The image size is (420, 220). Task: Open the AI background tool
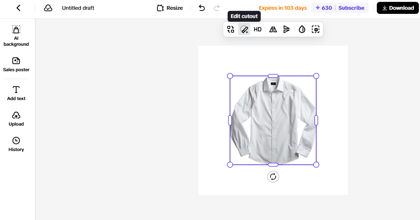click(16, 36)
